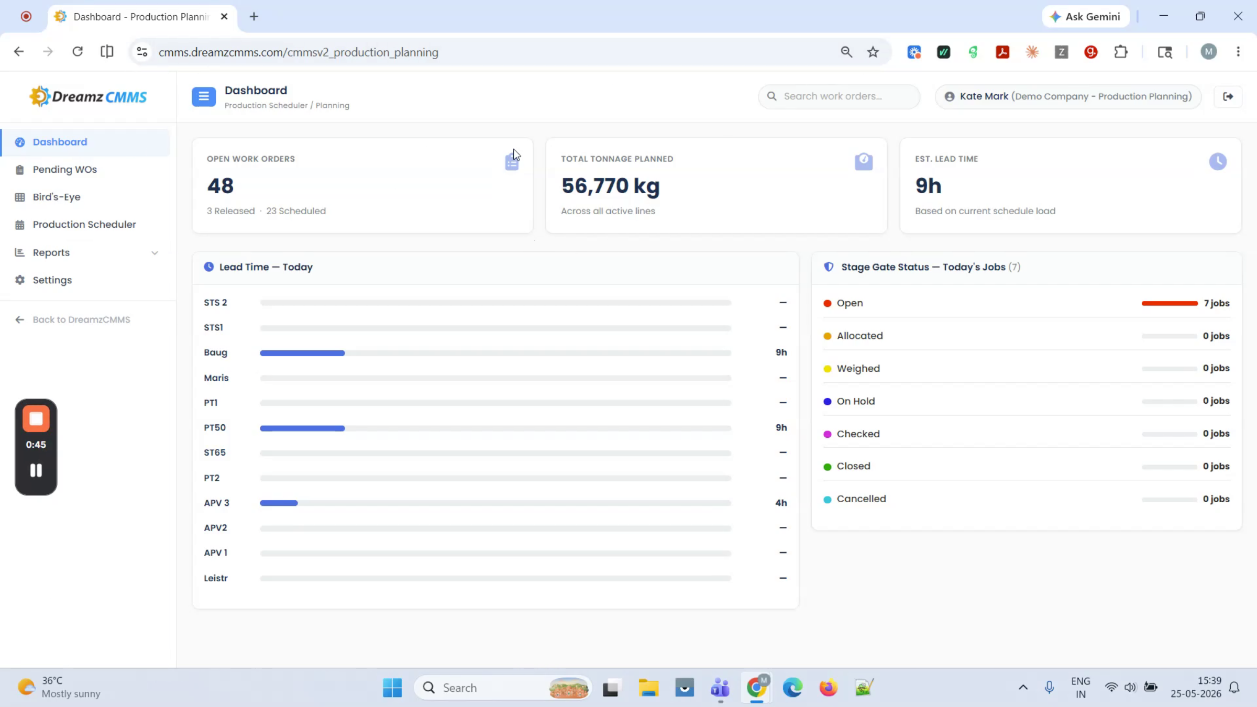Open the browser profile avatar M
This screenshot has height=707, width=1257.
tap(1208, 51)
